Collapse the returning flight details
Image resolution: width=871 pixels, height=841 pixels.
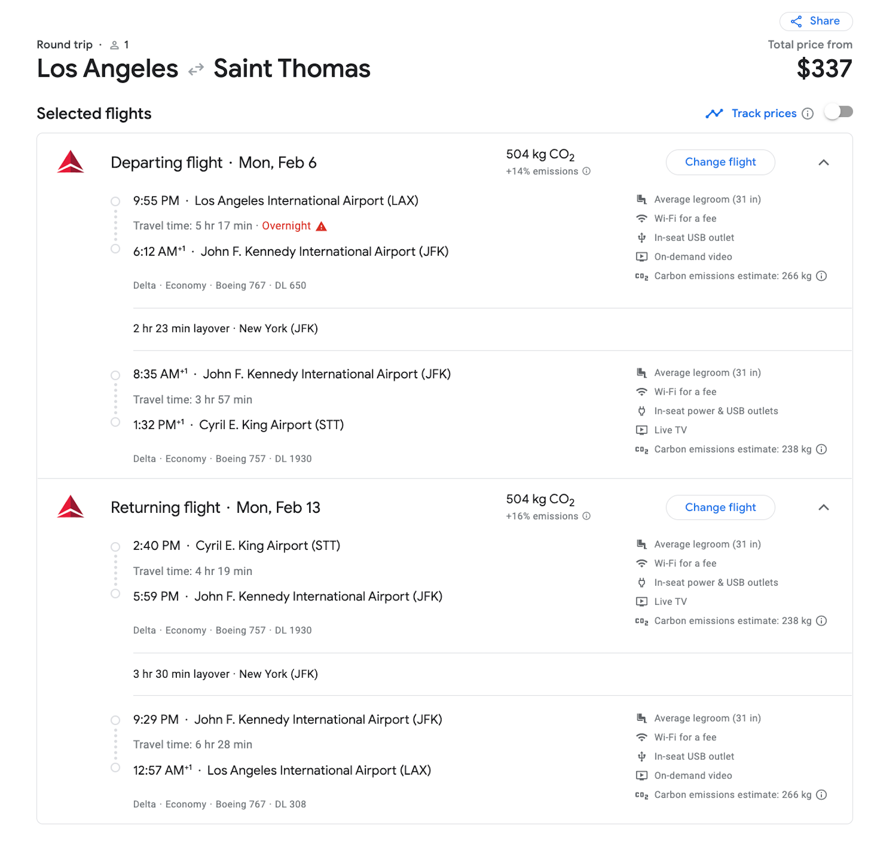[824, 507]
